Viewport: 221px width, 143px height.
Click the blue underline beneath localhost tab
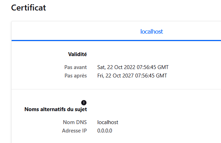click(x=116, y=40)
